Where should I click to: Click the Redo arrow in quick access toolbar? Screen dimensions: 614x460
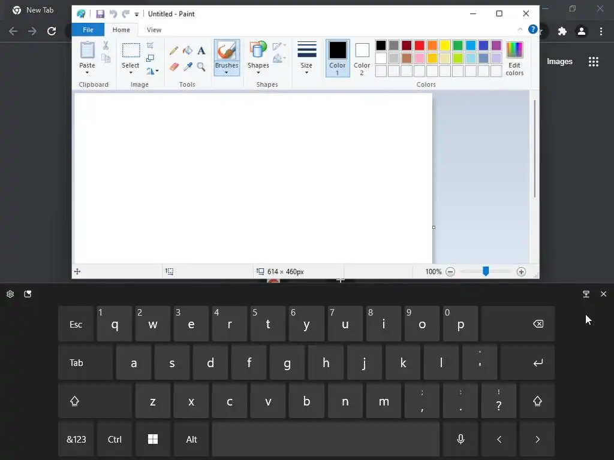coord(126,14)
